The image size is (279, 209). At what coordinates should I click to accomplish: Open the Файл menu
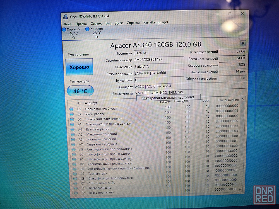[x=68, y=24]
